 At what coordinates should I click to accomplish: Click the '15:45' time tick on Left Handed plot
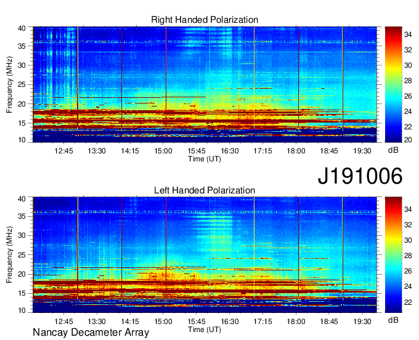coord(197,322)
